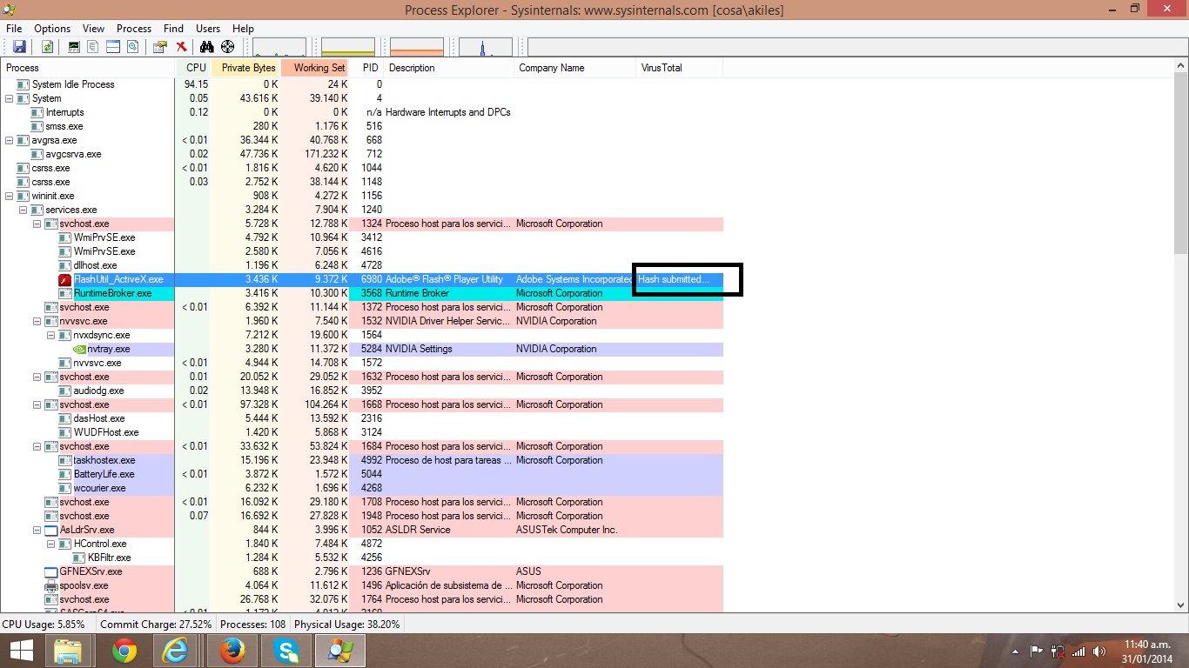This screenshot has height=668, width=1189.
Task: Click the crosshair Find Window's Process icon
Action: [227, 46]
